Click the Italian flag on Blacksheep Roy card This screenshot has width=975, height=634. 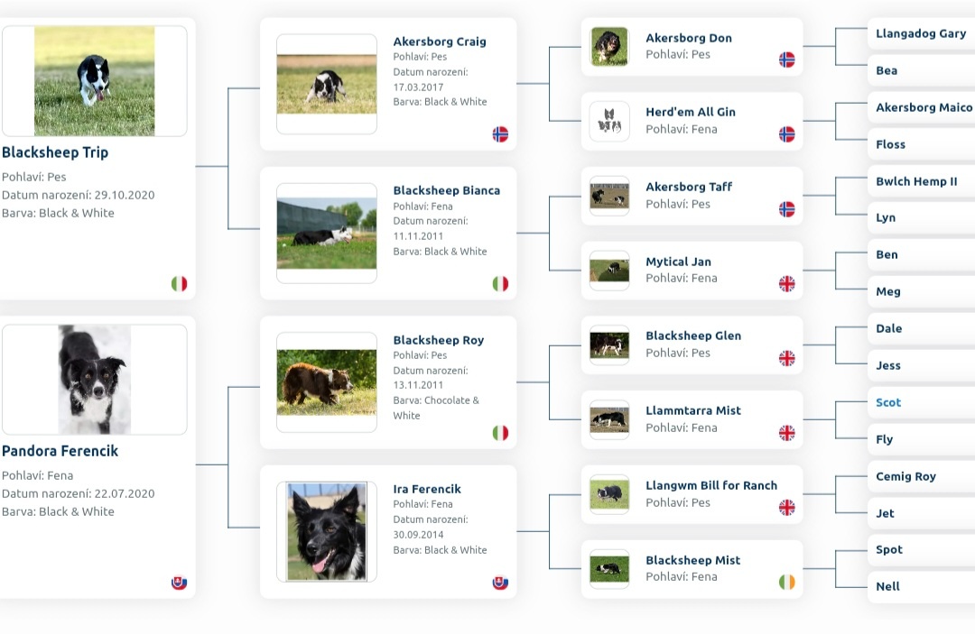500,433
